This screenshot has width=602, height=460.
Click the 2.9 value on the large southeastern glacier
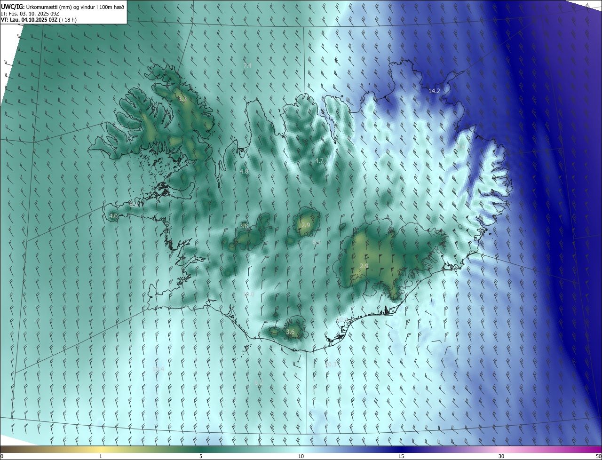click(364, 266)
